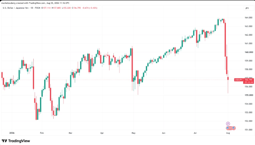Click the May label on time axis
Screen dimensions: 255x145
[133, 133]
